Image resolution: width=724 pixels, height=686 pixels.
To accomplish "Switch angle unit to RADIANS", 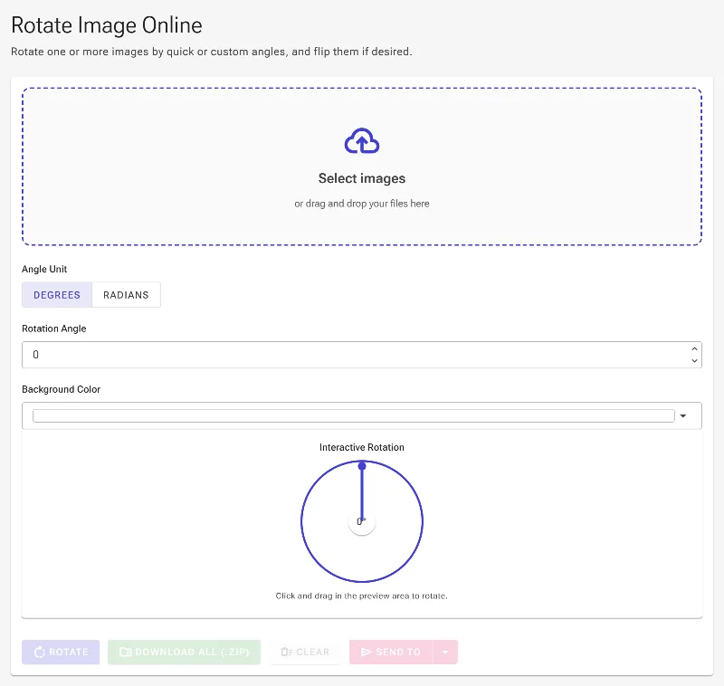I will point(126,295).
